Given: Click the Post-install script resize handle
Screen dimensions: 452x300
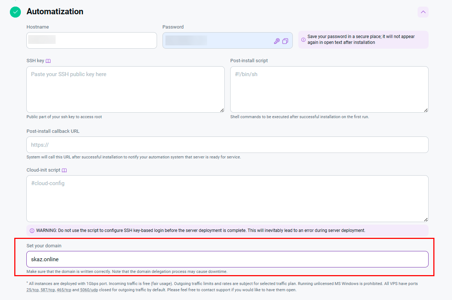Looking at the screenshot, I should (426, 110).
